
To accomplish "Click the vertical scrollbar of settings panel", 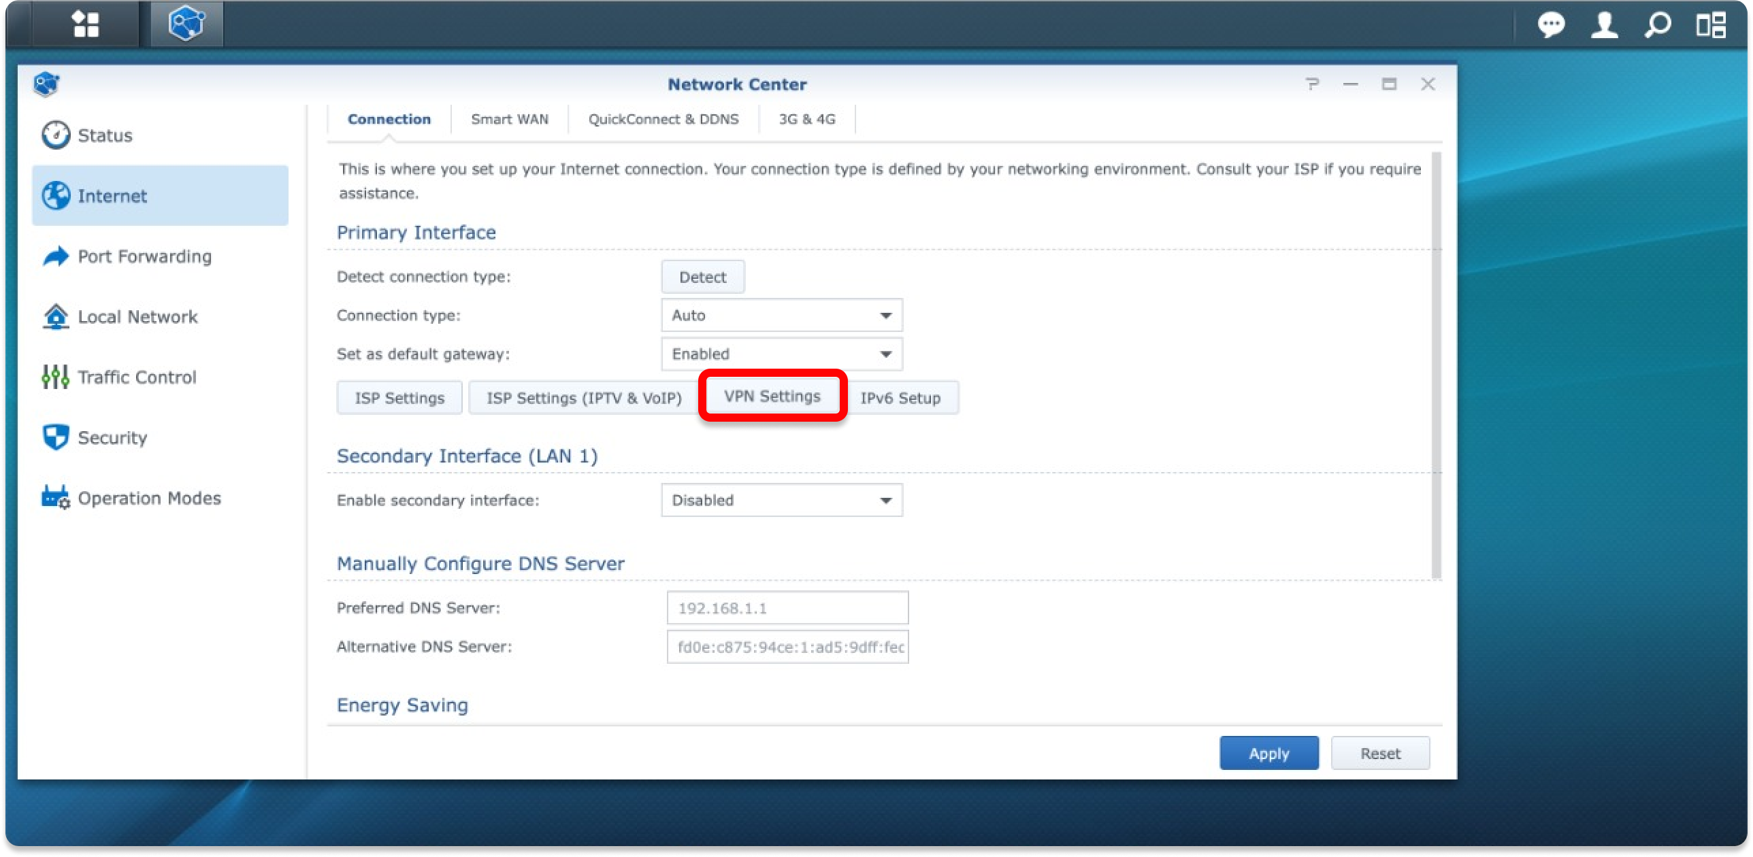I will 1436,366.
